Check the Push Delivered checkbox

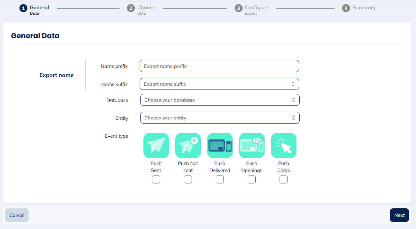[220, 179]
